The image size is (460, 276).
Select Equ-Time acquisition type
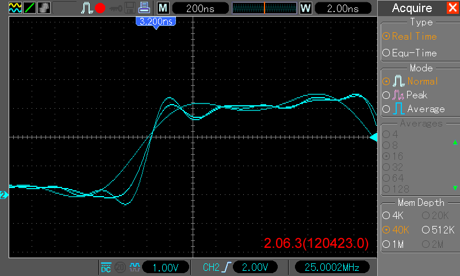coord(410,53)
